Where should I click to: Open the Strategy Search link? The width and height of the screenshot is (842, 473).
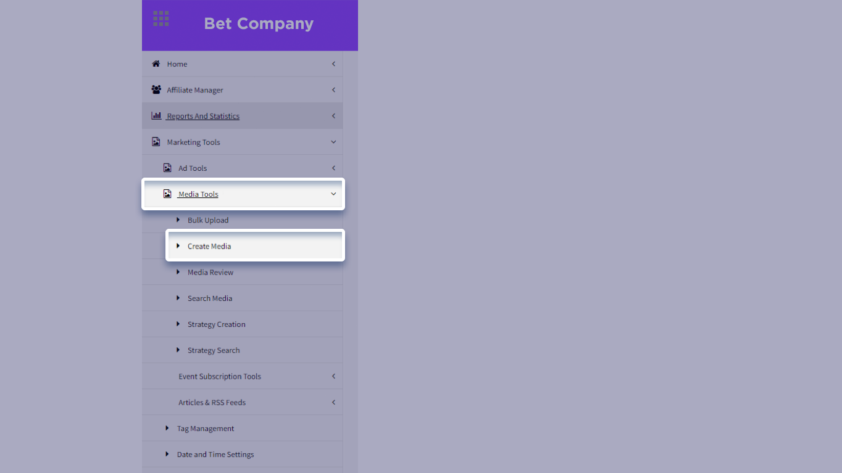[214, 350]
